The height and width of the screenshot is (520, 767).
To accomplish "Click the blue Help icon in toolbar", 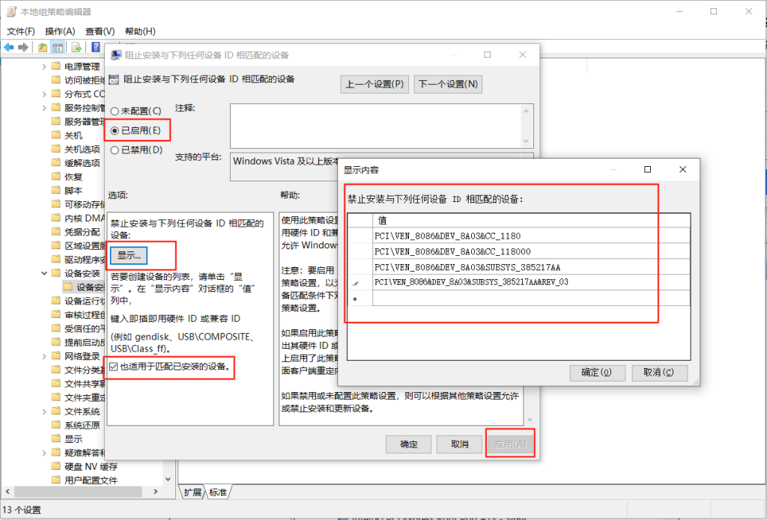I will pyautogui.click(x=96, y=47).
